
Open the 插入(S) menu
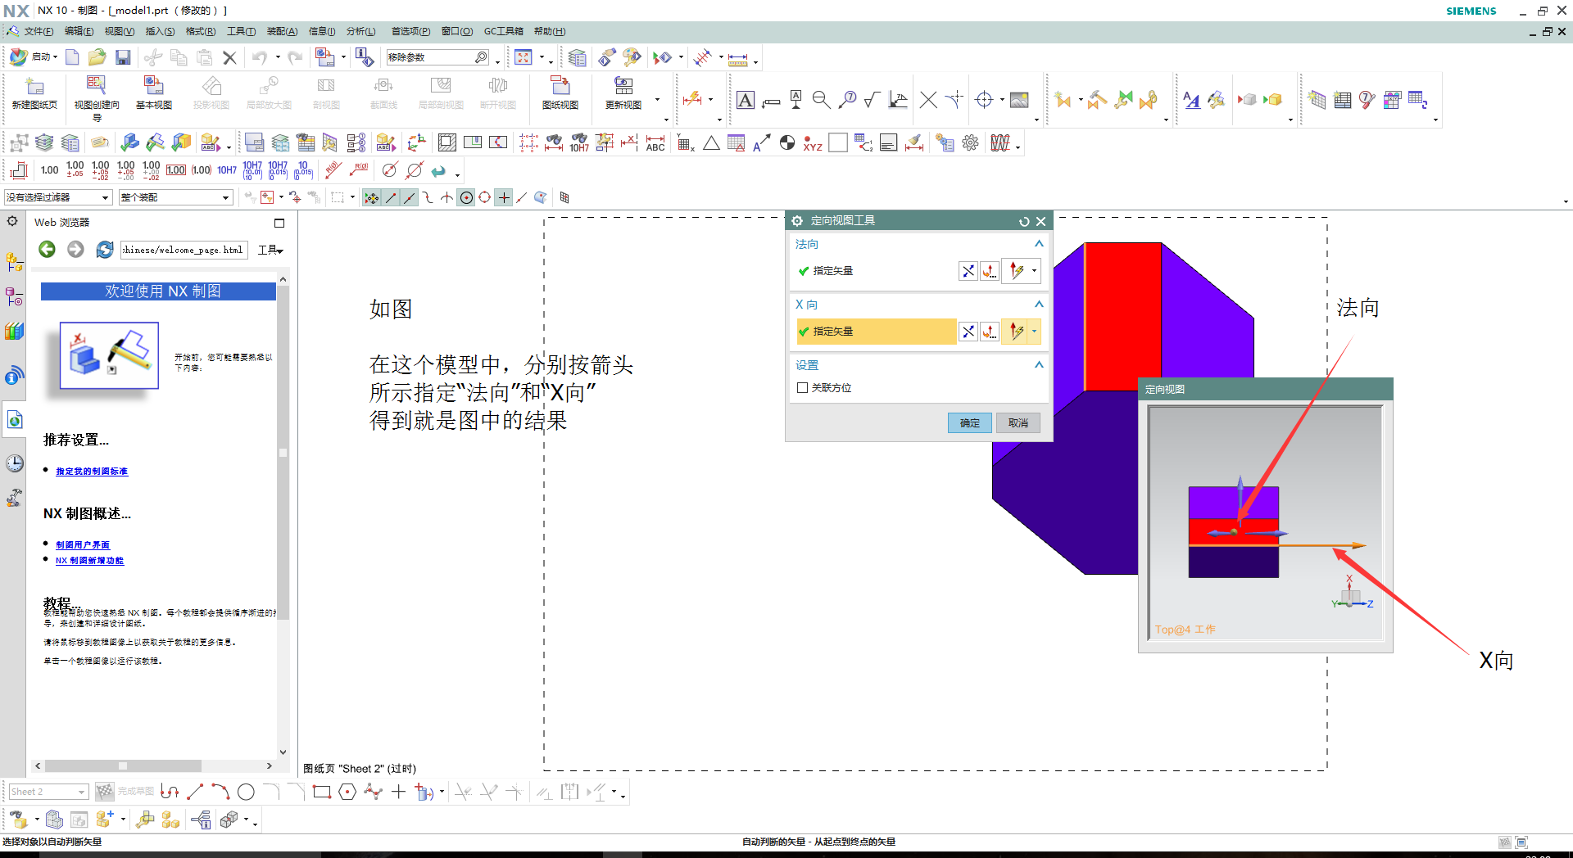coord(160,31)
